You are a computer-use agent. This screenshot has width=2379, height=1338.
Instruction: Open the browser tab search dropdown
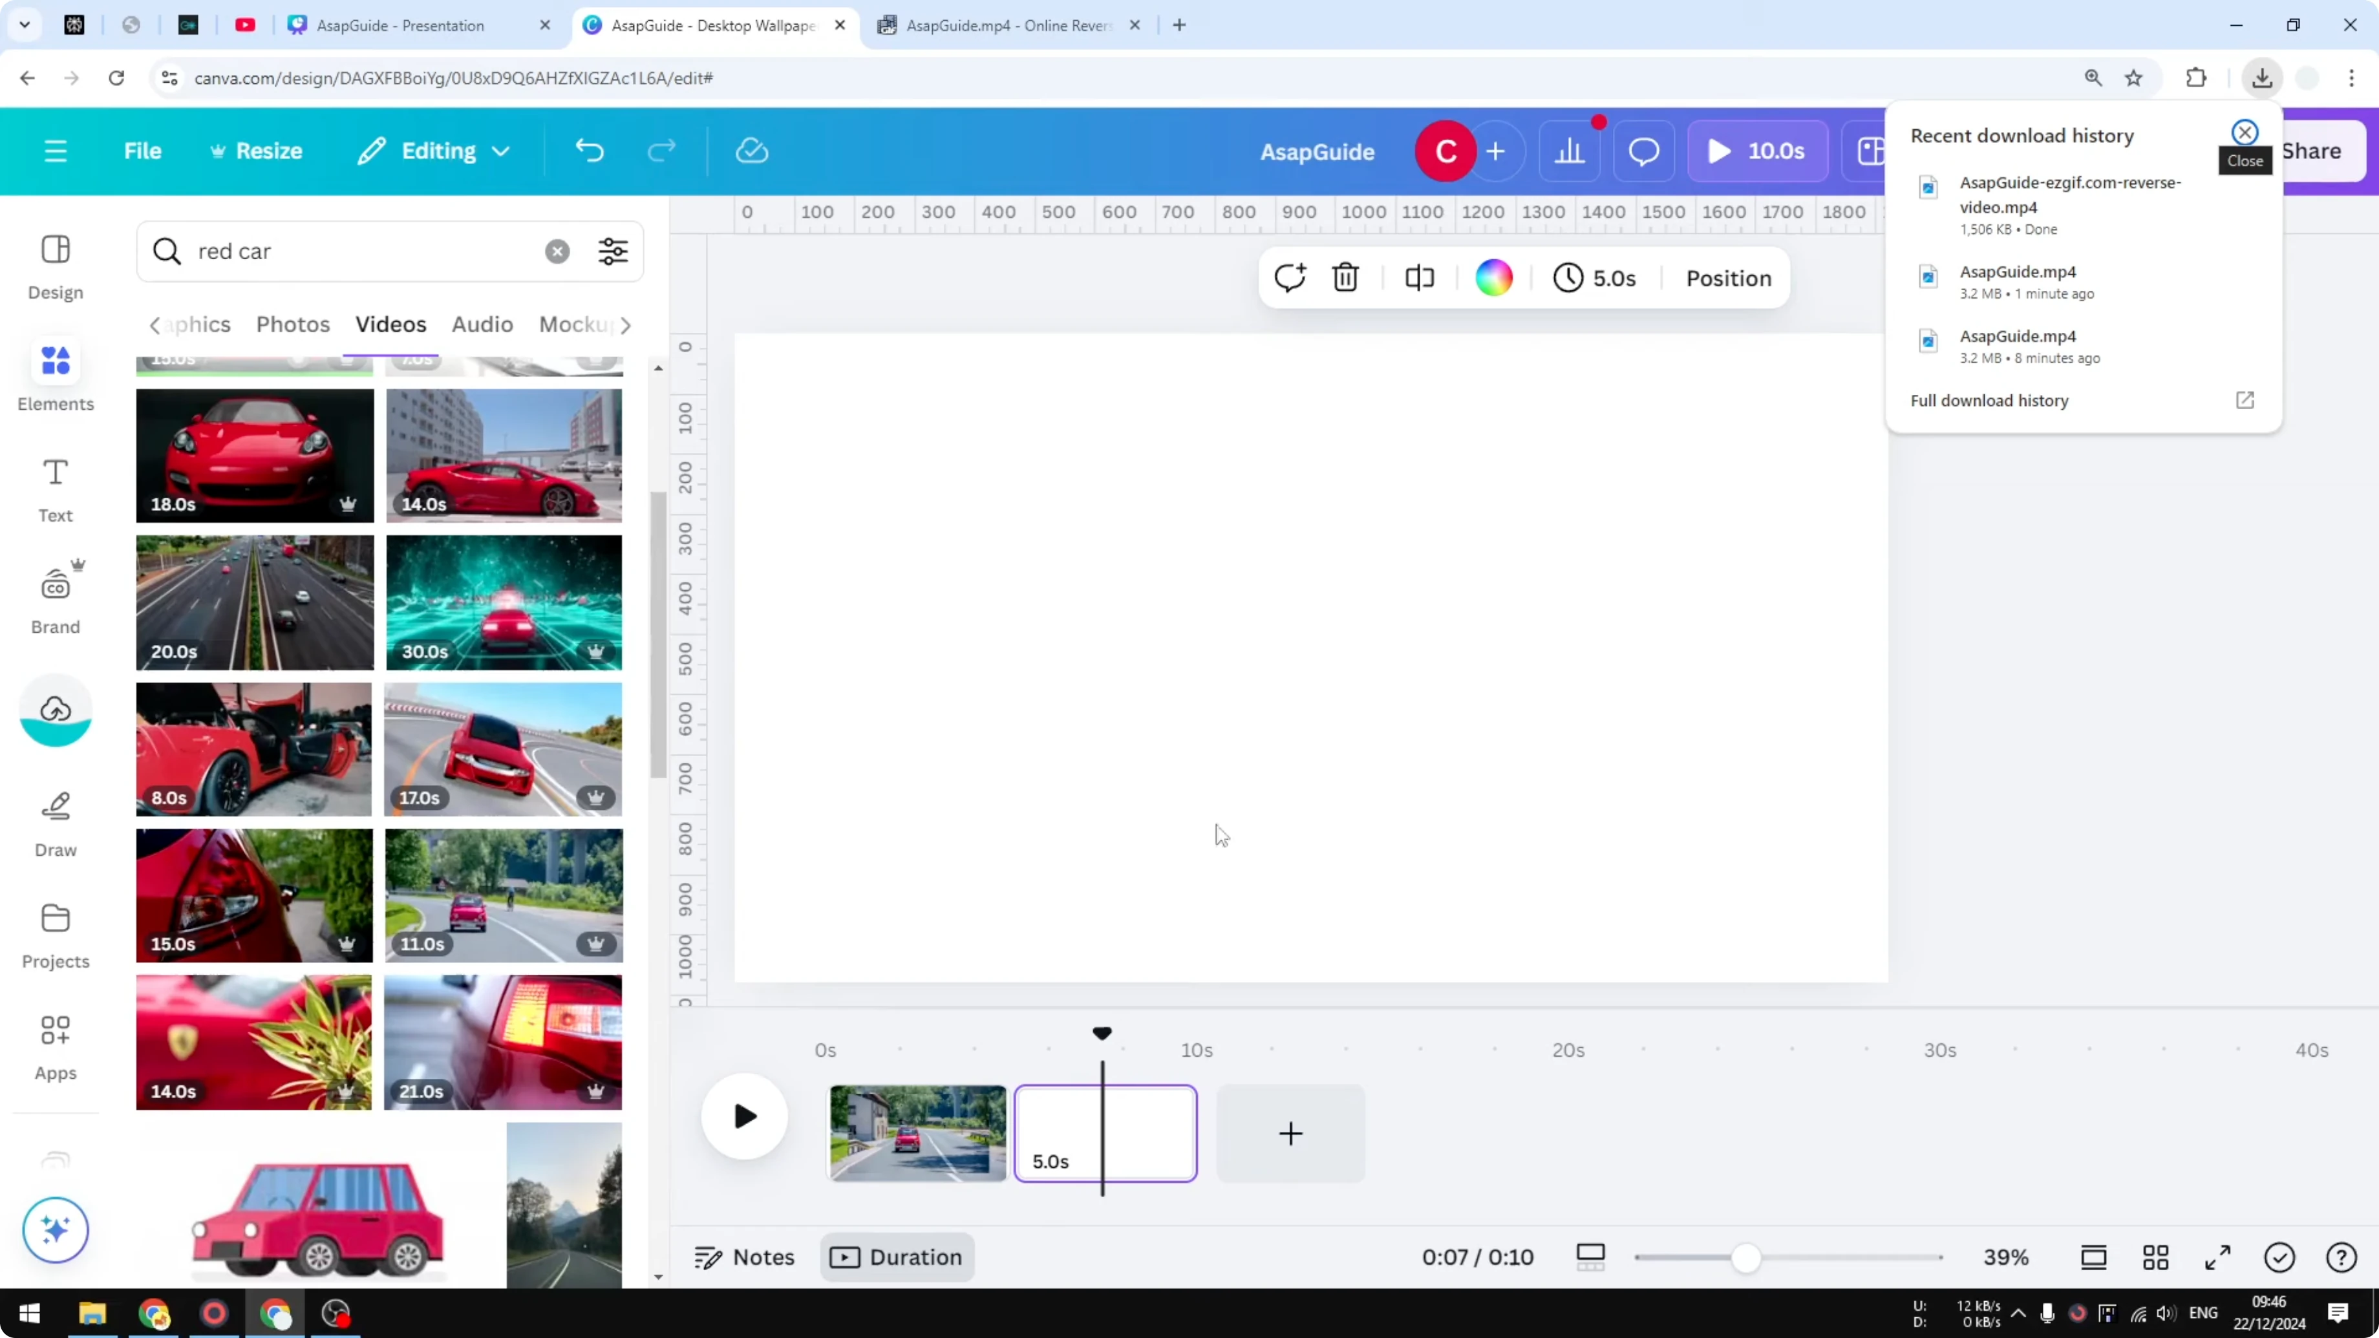tap(25, 25)
